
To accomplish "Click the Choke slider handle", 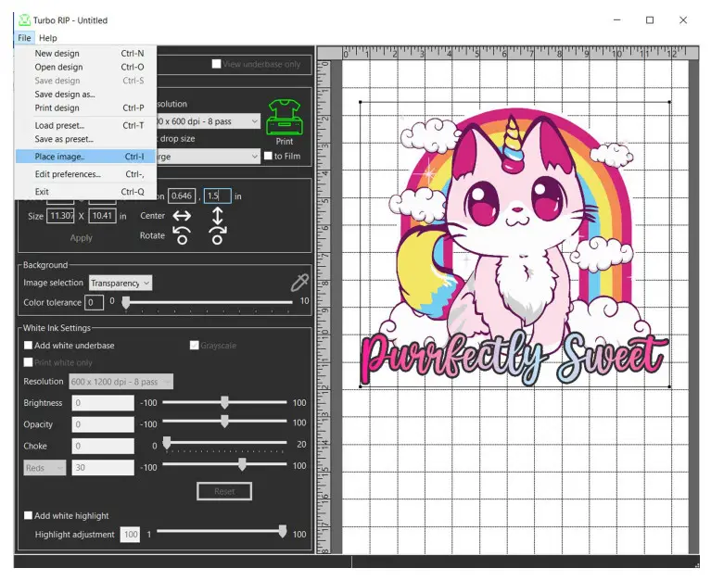I will coord(167,443).
